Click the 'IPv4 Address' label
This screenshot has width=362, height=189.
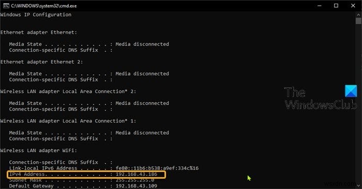pyautogui.click(x=27, y=174)
